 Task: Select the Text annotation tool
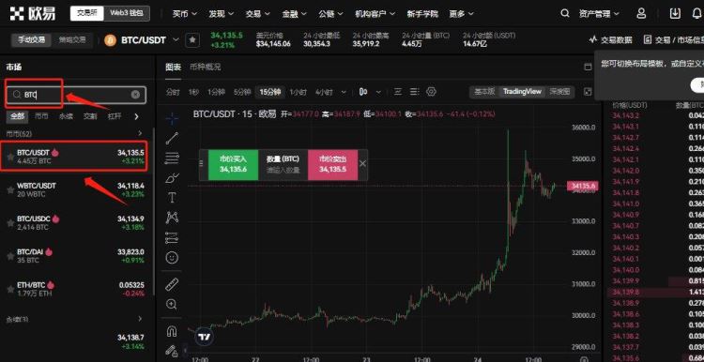[x=172, y=197]
